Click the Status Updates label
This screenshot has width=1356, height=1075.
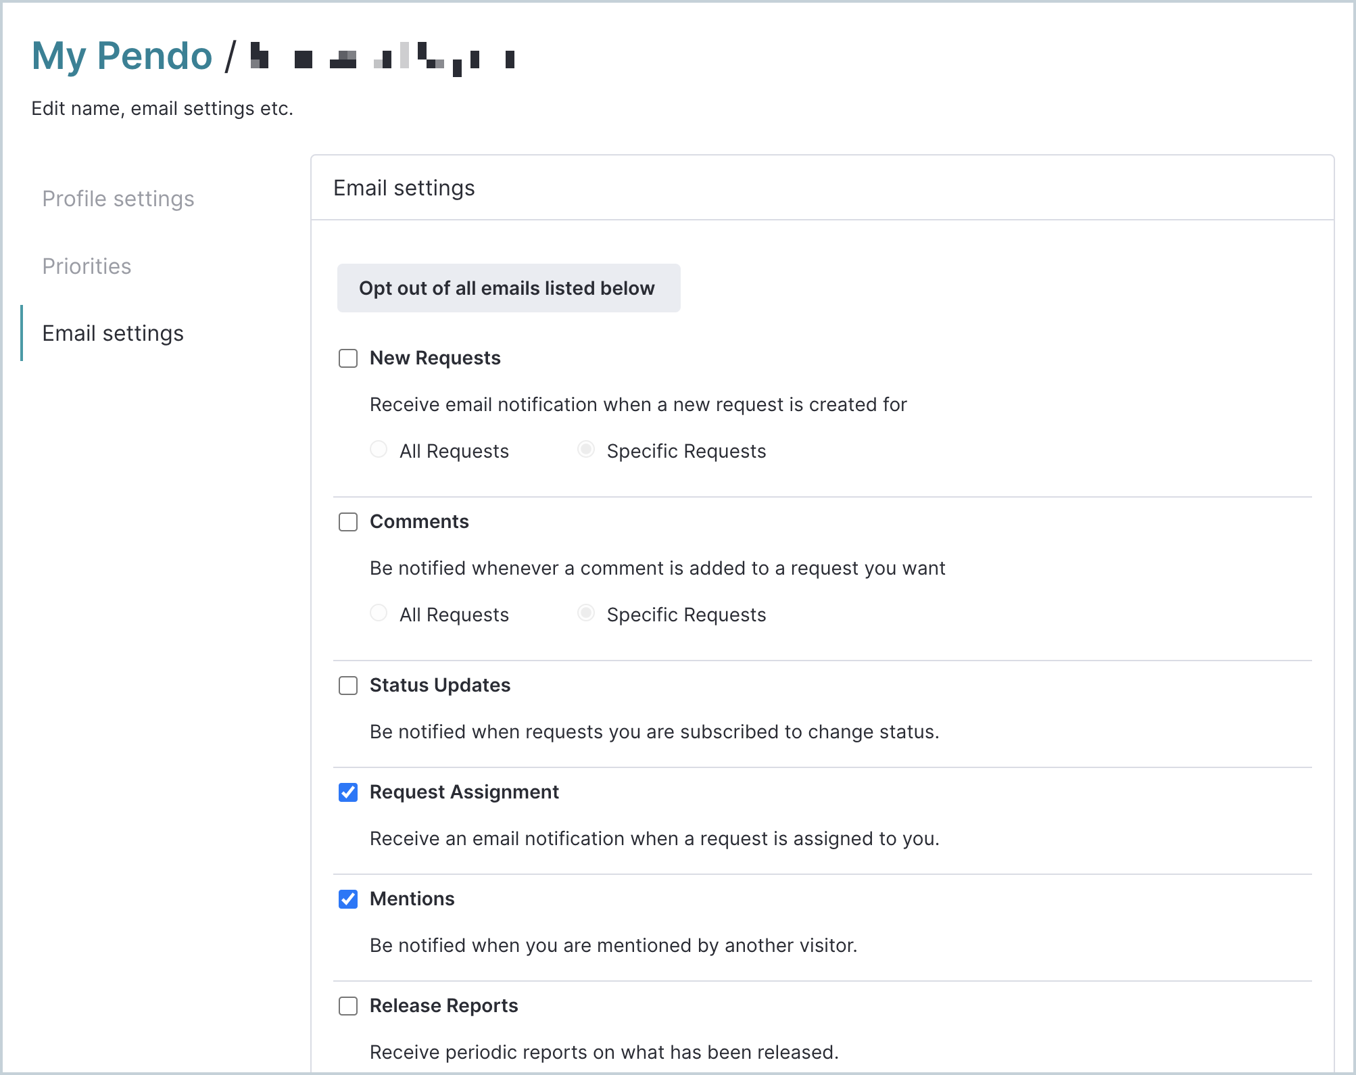(x=439, y=686)
